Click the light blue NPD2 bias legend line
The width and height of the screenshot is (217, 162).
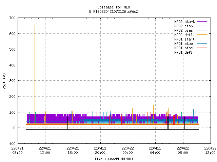[x=202, y=30]
